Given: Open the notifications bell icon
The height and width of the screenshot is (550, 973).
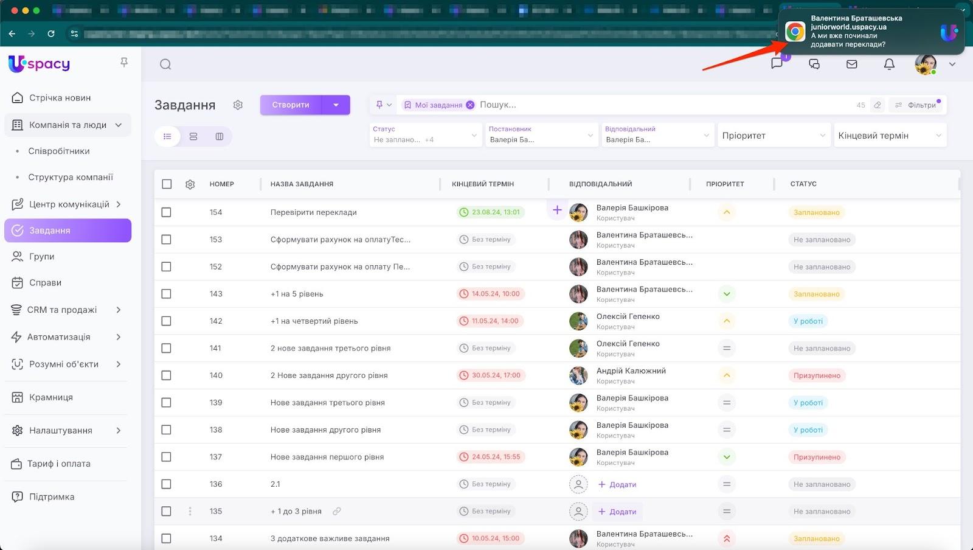Looking at the screenshot, I should [x=889, y=64].
